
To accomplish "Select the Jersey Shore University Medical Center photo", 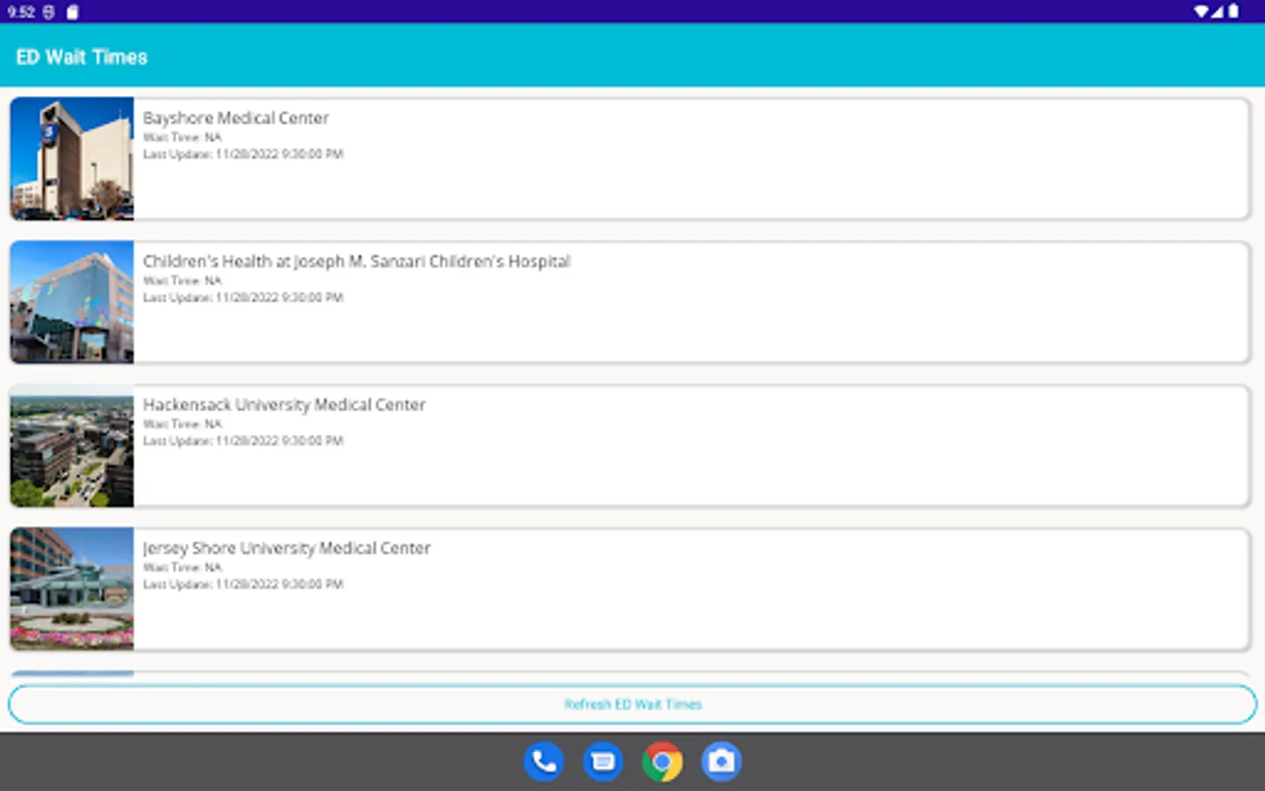I will point(72,589).
